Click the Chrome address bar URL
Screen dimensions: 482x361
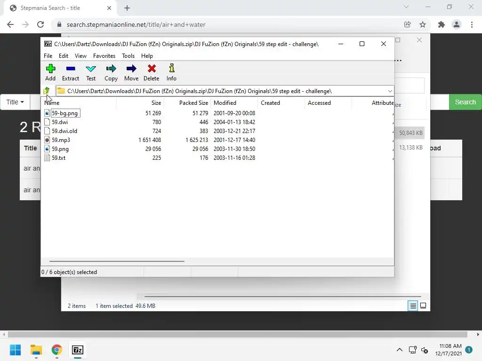[x=136, y=24]
